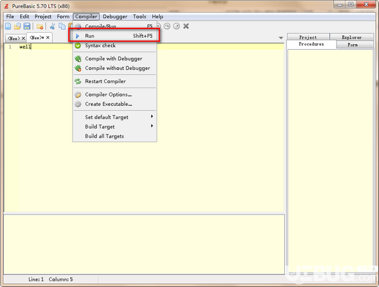This screenshot has height=287, width=379.
Task: Open Compiler Options... dialog
Action: [115, 95]
